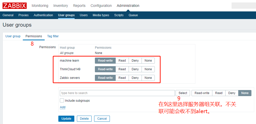The height and width of the screenshot is (124, 256).
Task: Go to Proxies submenu
Action: tap(24, 15)
